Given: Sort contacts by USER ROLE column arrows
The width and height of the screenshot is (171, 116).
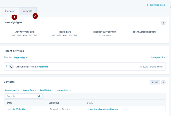Looking at the screenshot, I should [81, 103].
